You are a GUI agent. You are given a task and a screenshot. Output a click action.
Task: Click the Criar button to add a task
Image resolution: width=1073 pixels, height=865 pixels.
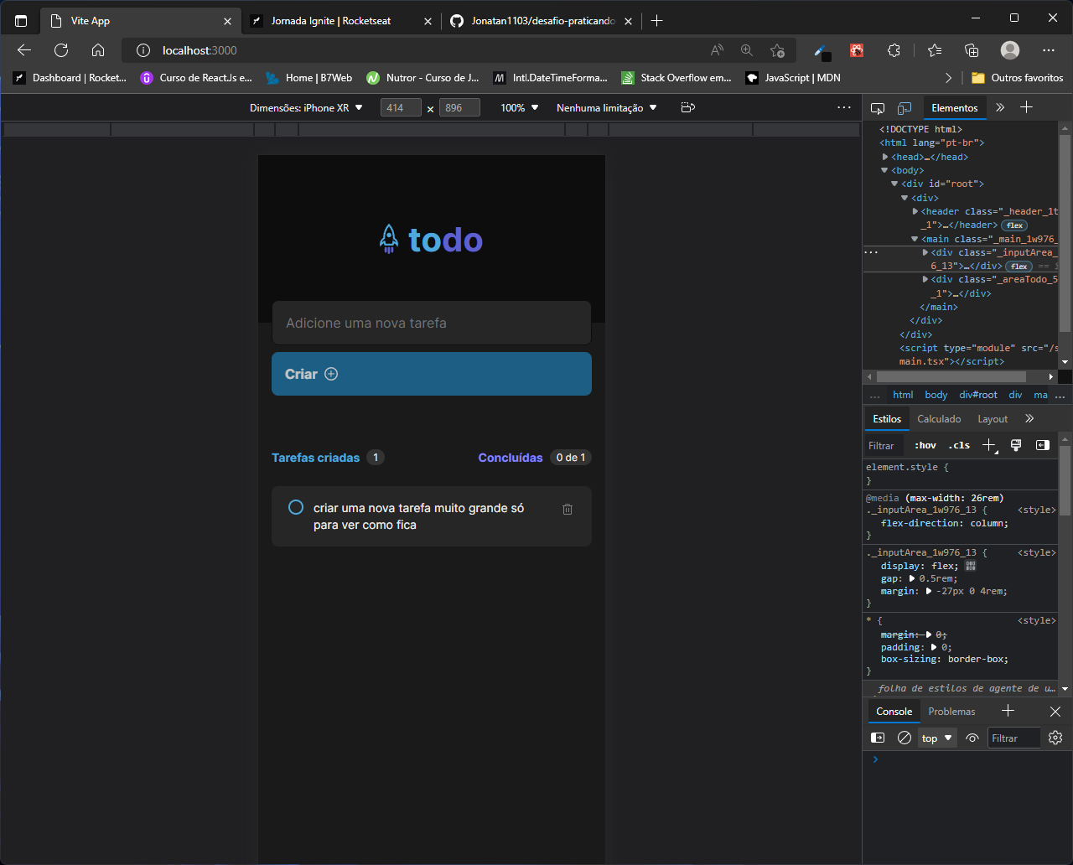tap(431, 374)
